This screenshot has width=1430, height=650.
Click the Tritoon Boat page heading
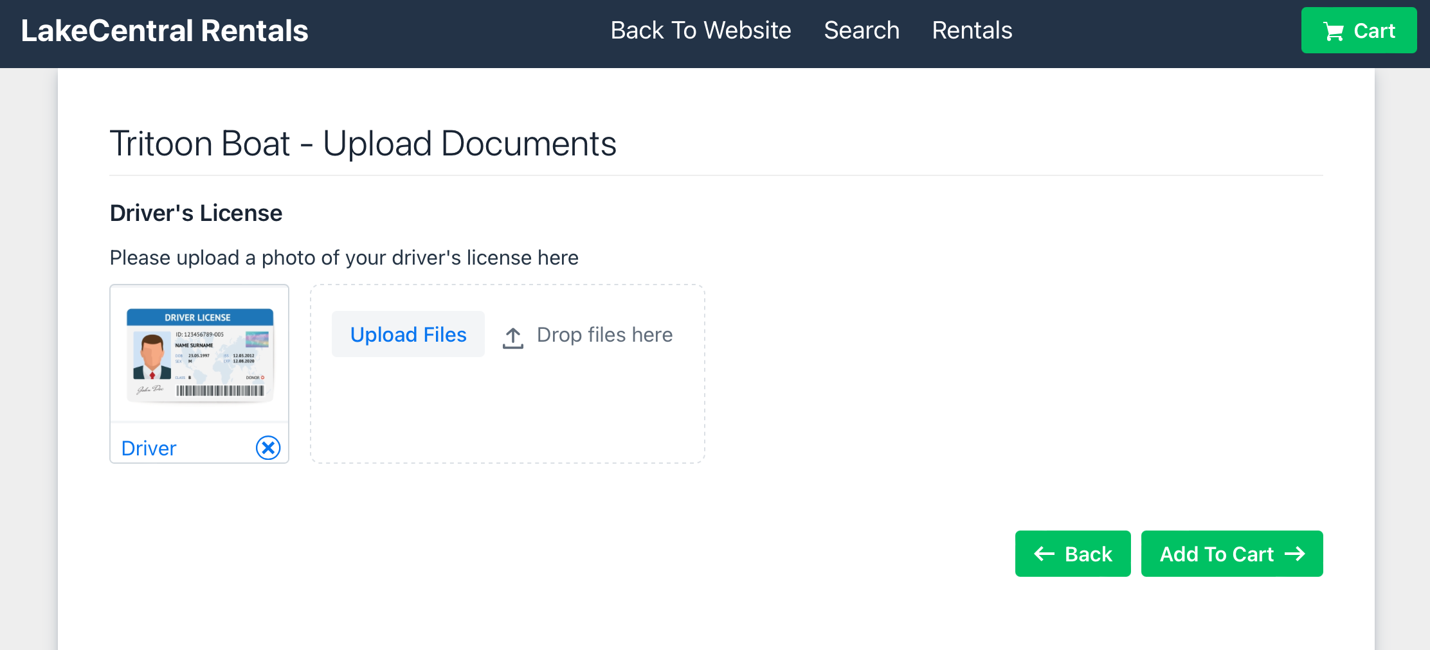pos(363,143)
